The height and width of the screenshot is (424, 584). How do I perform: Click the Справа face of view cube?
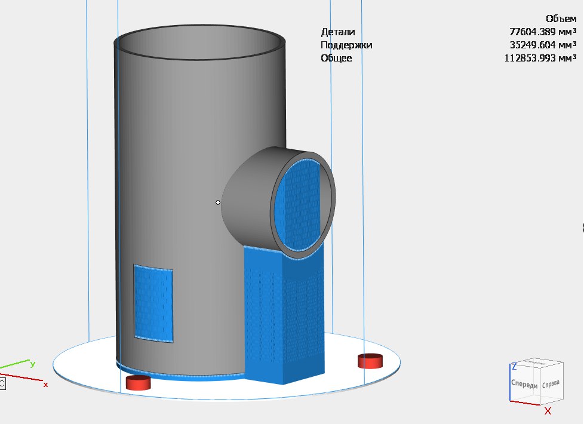click(x=551, y=383)
